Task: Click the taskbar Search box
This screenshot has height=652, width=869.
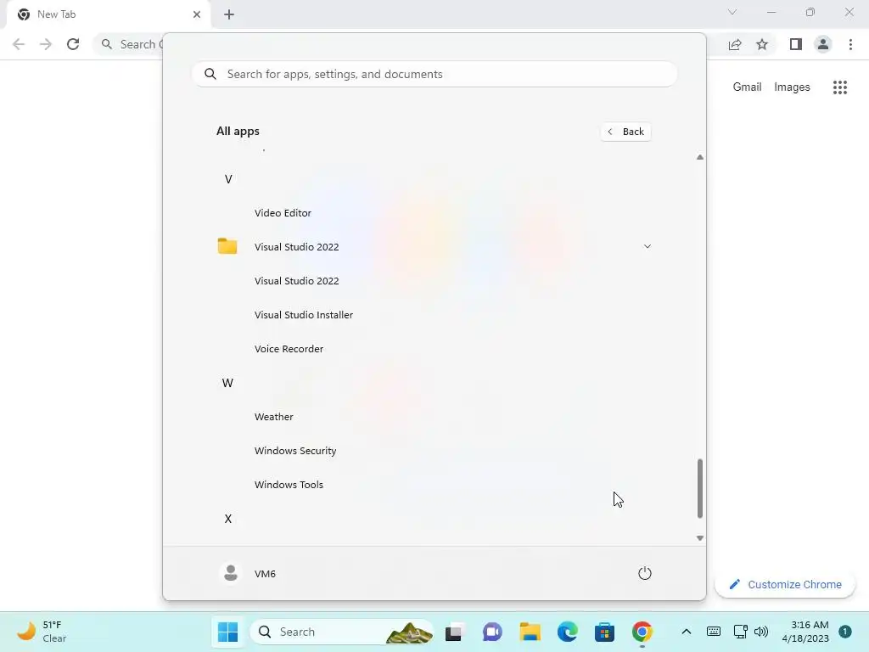Action: click(x=341, y=632)
